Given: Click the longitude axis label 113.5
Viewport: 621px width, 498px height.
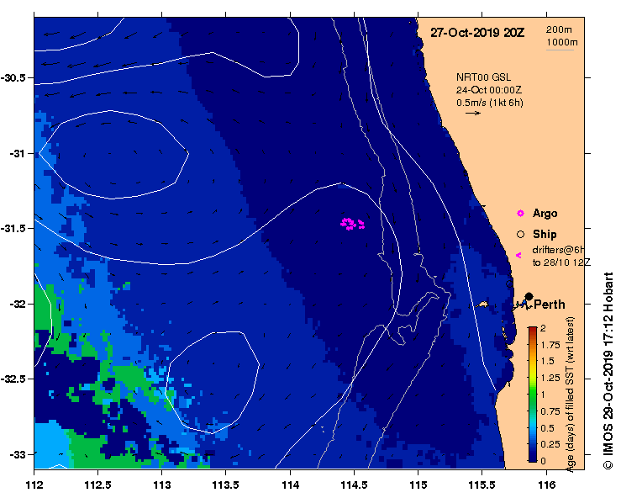Looking at the screenshot, I should (x=226, y=485).
